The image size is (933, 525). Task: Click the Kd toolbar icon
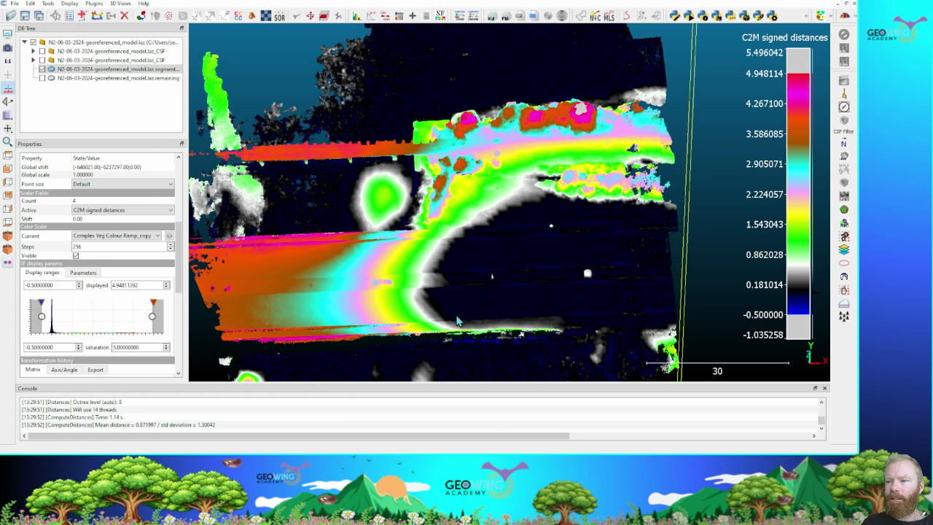tap(491, 16)
